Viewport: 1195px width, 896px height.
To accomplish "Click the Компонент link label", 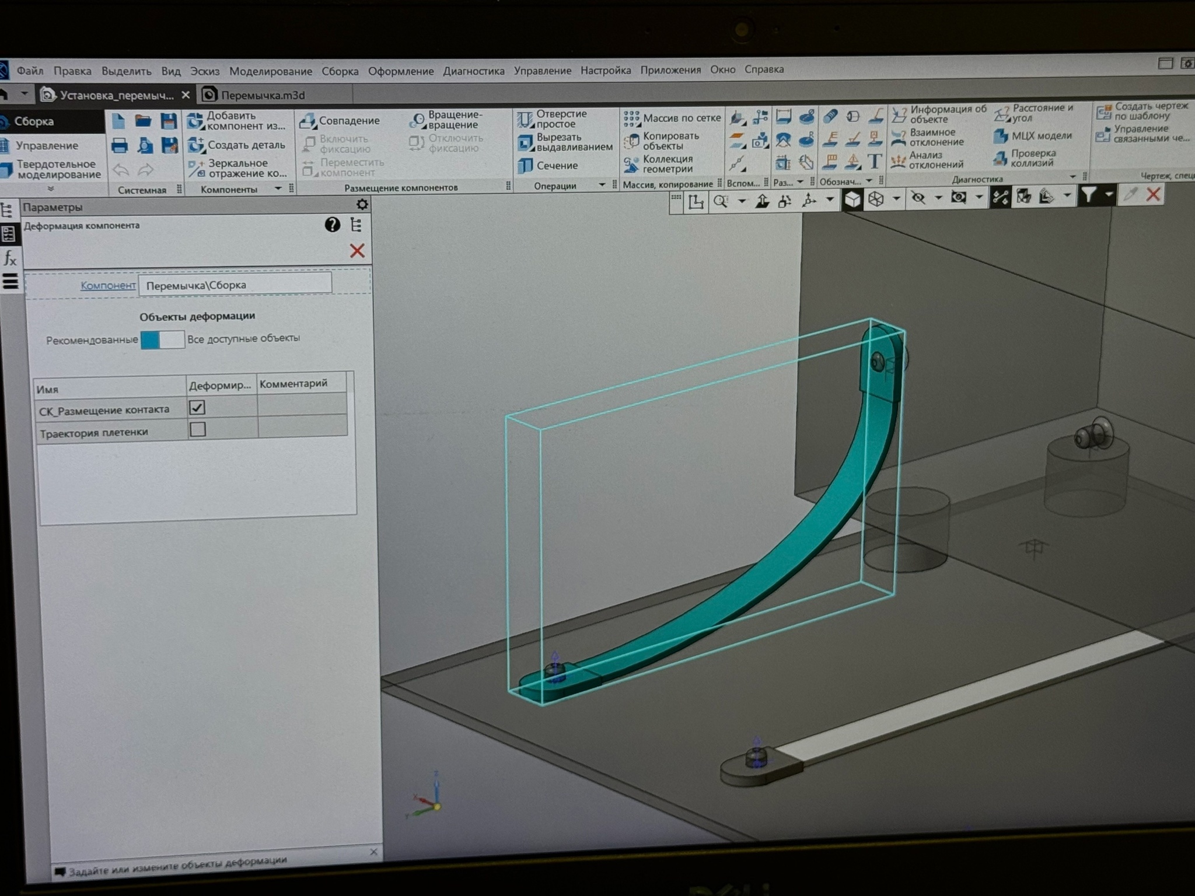I will [x=108, y=285].
